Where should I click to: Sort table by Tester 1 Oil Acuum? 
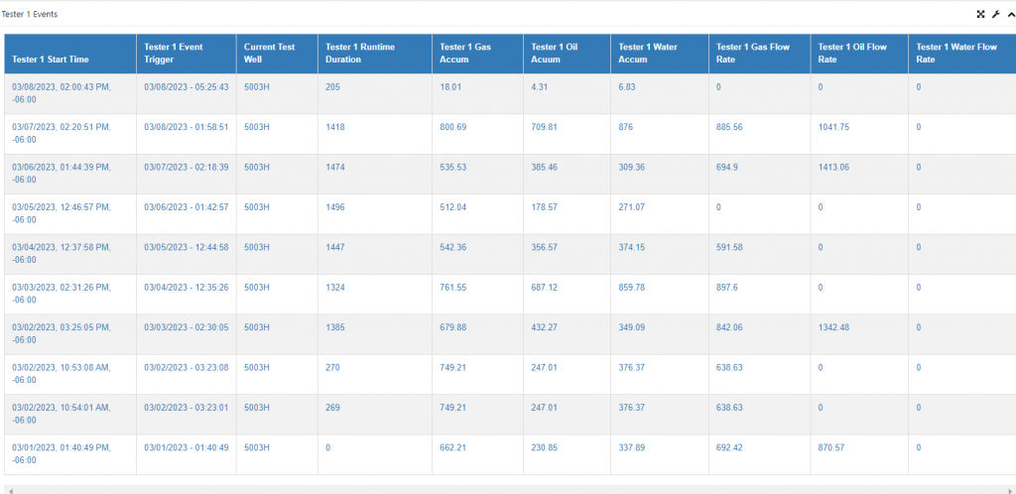[x=554, y=54]
